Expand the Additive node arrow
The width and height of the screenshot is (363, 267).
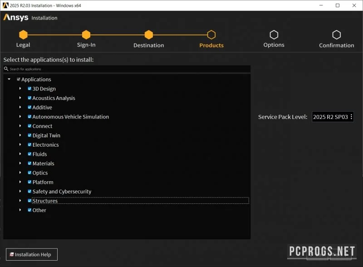(20, 107)
